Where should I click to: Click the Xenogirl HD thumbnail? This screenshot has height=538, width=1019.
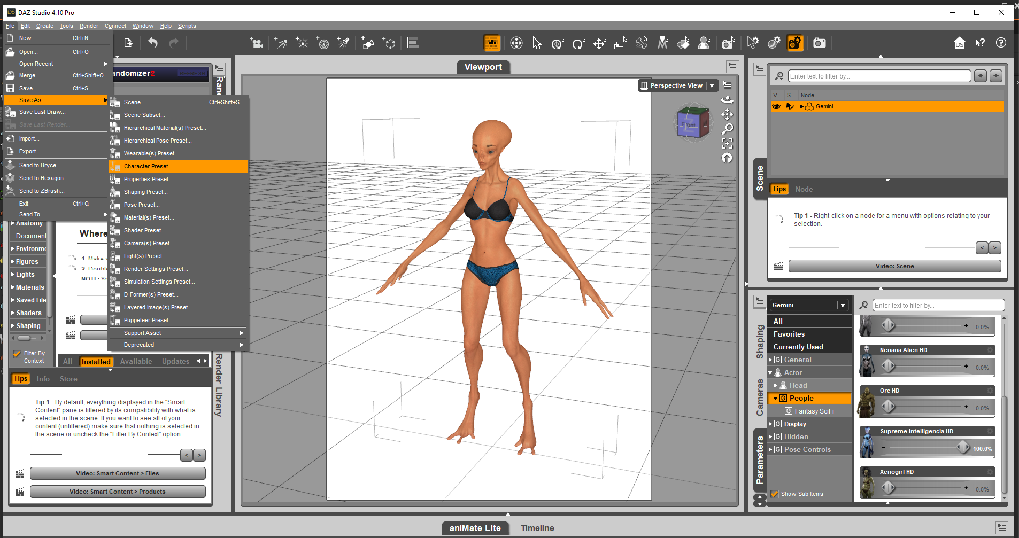(x=867, y=483)
